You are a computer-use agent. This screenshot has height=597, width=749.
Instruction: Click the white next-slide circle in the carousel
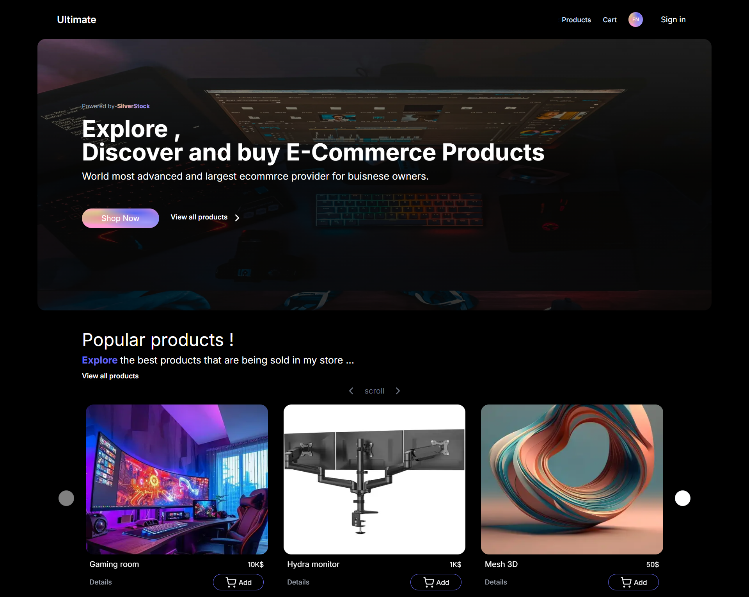(x=683, y=498)
